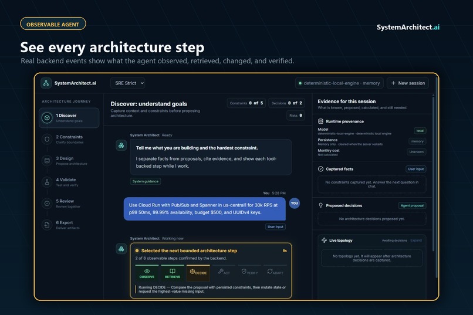473x315 pixels.
Task: Click '2 of 6 observable steps confirmed' text
Action: 181,258
